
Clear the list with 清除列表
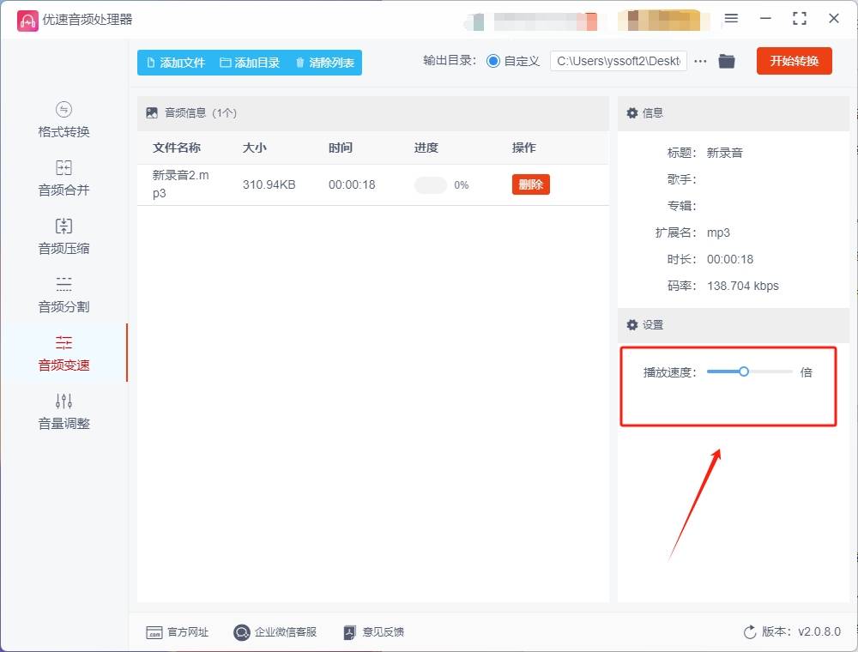click(x=325, y=63)
